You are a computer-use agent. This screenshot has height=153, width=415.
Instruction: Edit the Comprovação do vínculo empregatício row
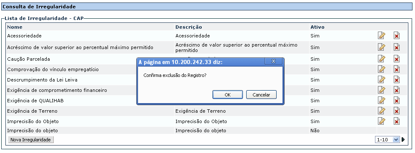[381, 69]
